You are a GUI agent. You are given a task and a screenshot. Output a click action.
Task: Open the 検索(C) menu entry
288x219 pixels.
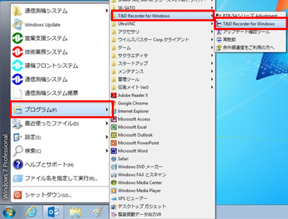(x=60, y=151)
